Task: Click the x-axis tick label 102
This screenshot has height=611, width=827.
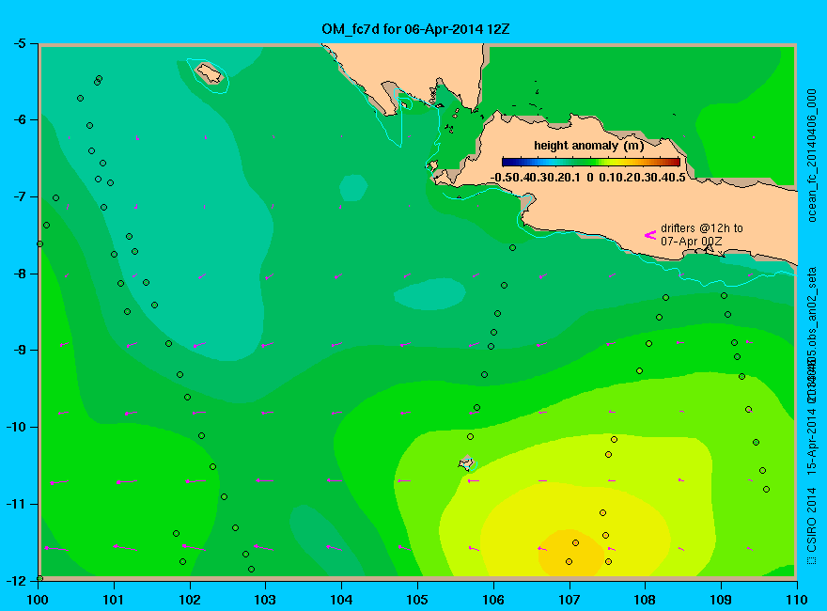Action: [189, 600]
